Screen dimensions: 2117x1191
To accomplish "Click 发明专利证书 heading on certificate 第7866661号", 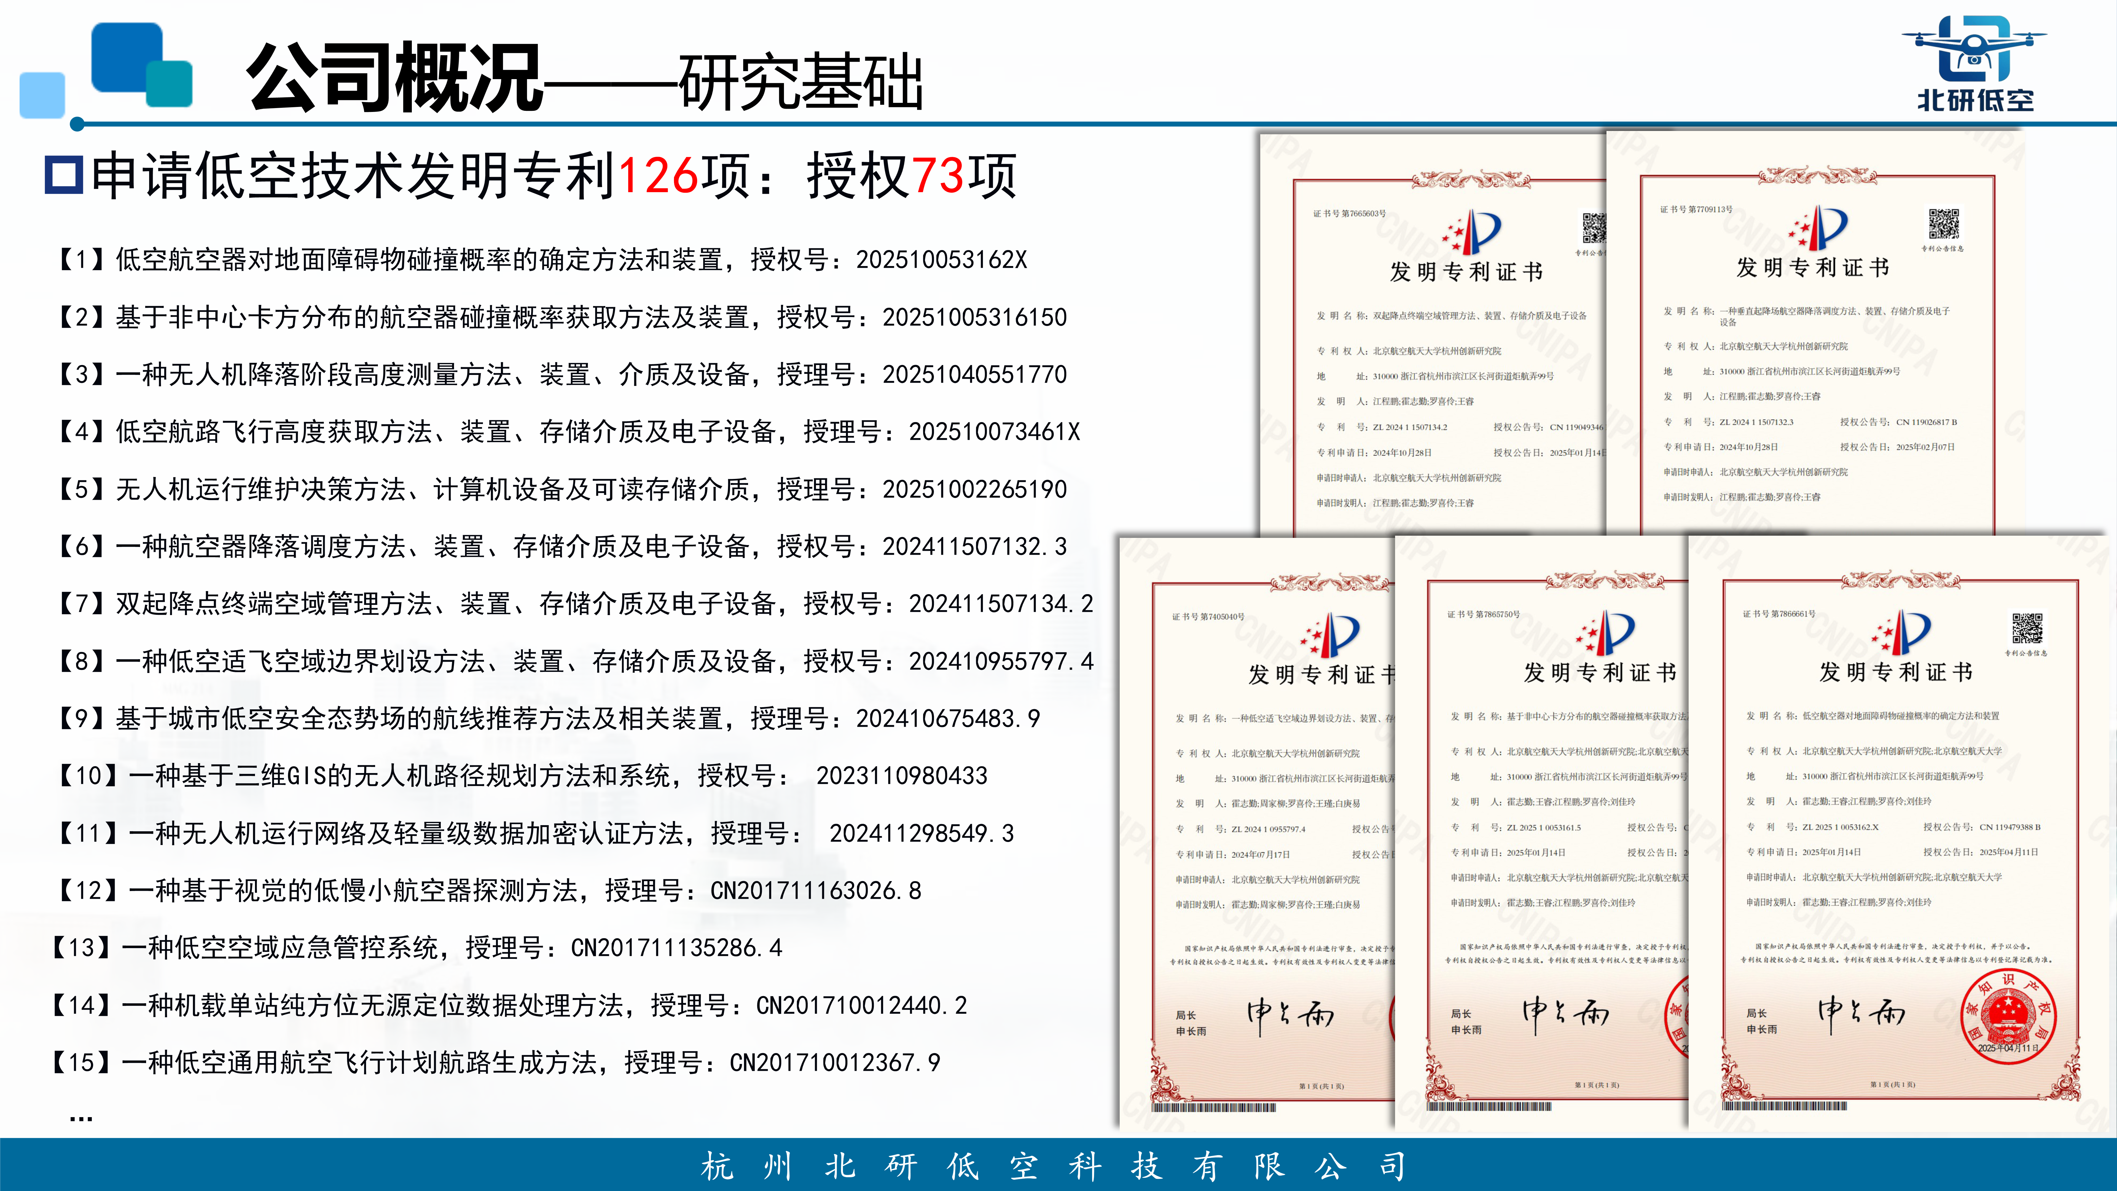I will point(1896,672).
